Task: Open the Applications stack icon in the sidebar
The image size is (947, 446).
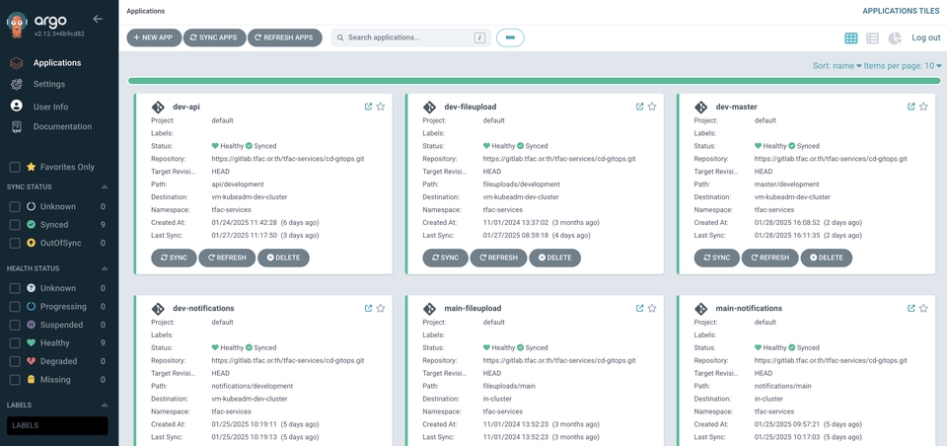Action: [17, 63]
